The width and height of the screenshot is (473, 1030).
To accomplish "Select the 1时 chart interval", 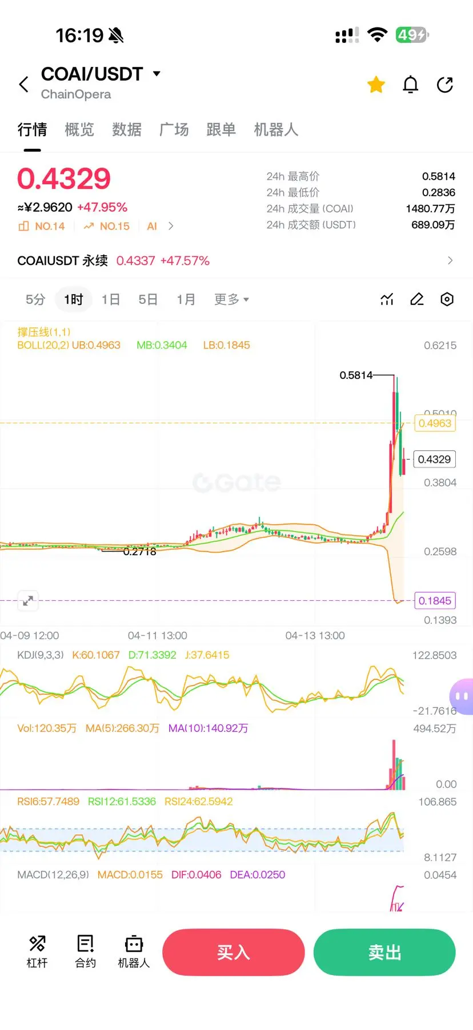I will 74,299.
